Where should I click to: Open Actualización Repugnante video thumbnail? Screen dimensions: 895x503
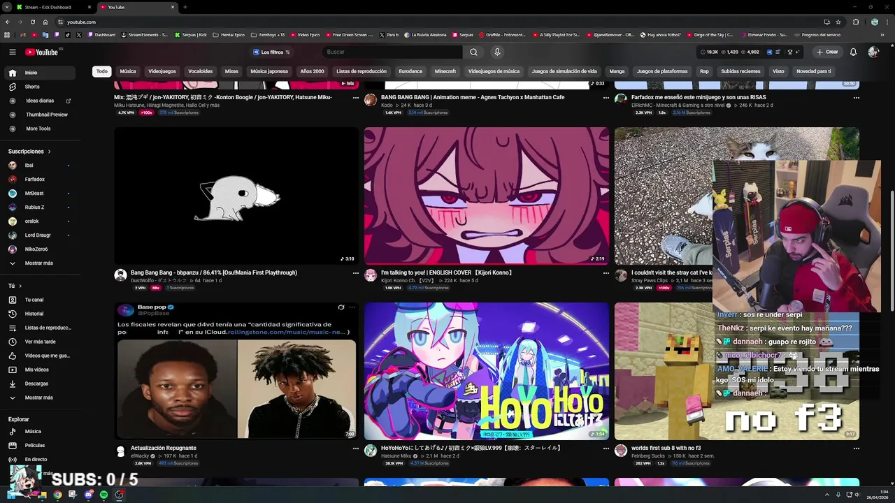[236, 371]
